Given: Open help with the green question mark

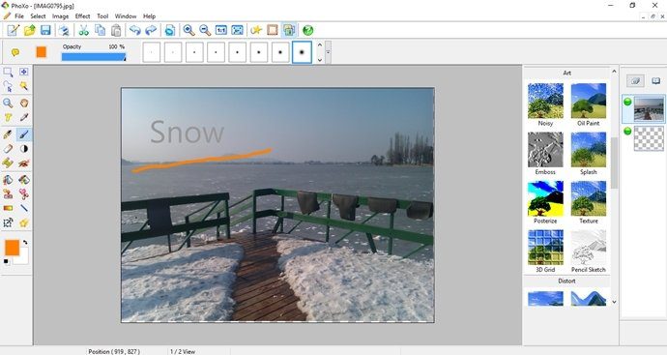Looking at the screenshot, I should (x=308, y=30).
